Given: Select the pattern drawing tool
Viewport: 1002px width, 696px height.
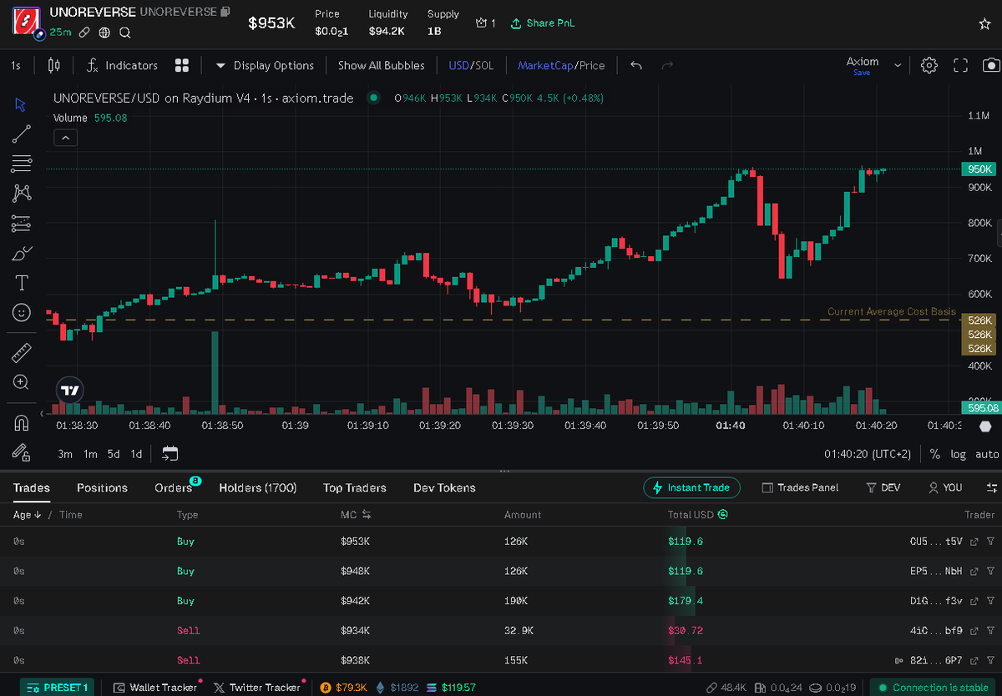Looking at the screenshot, I should (x=22, y=194).
